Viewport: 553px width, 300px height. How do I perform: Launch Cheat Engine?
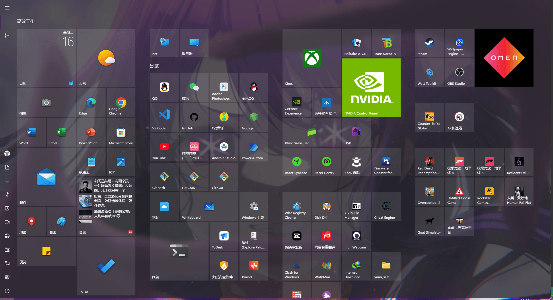click(386, 207)
